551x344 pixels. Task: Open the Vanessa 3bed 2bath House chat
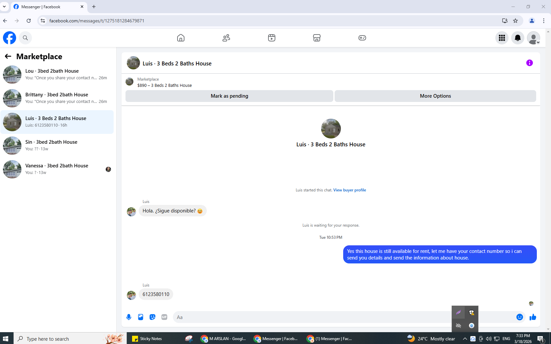pos(57,169)
